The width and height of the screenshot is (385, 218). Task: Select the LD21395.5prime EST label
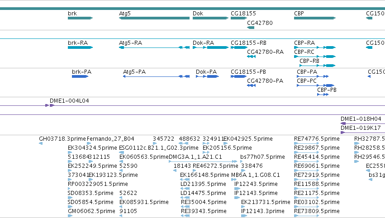coord(203,184)
